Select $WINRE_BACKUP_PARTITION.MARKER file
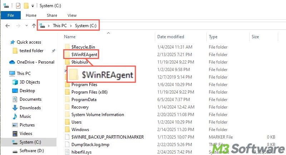Viewport: 286px width, 155px height. [108, 137]
